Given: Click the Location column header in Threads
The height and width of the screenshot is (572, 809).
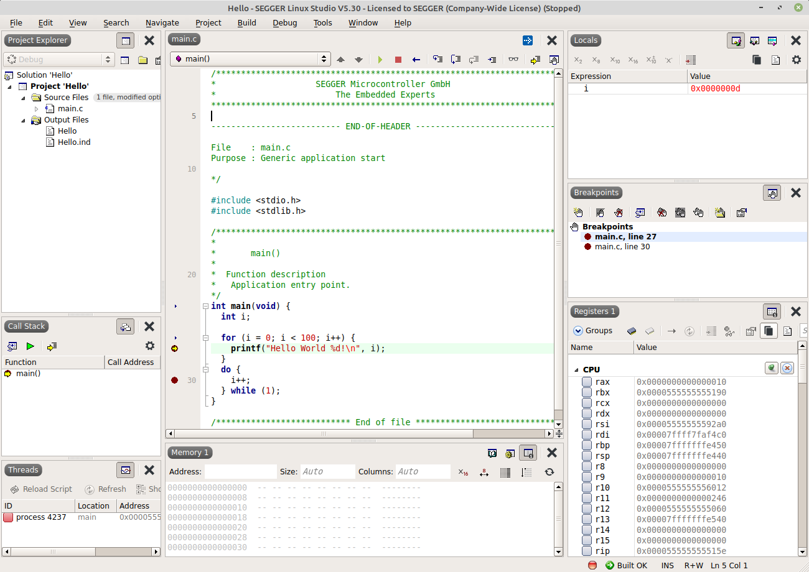Looking at the screenshot, I should [x=96, y=506].
